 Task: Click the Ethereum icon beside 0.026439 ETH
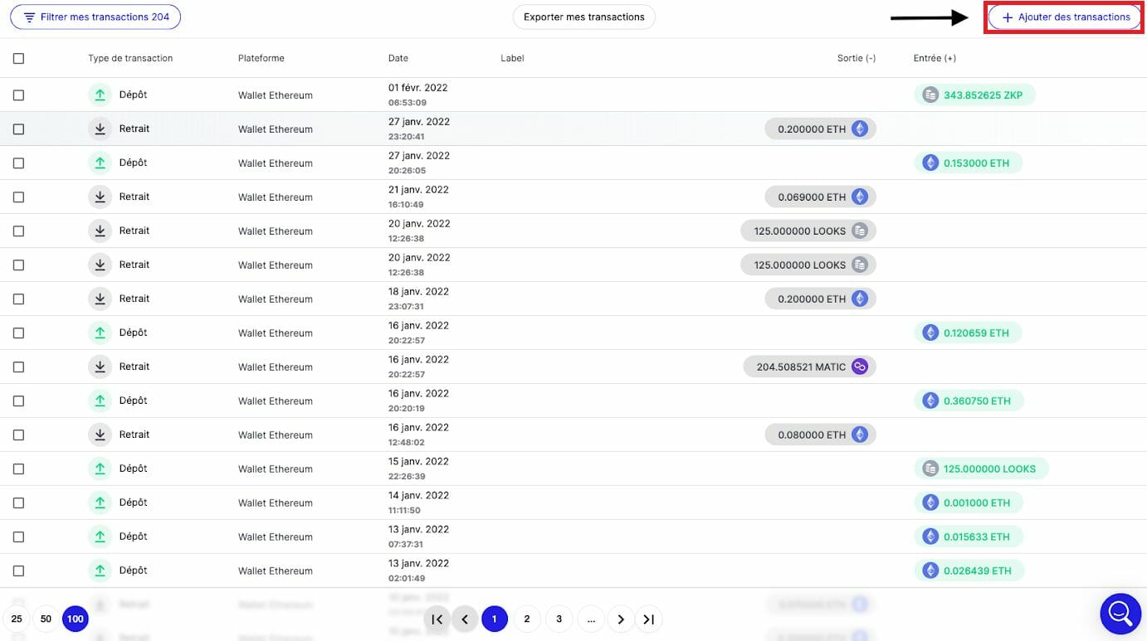930,571
